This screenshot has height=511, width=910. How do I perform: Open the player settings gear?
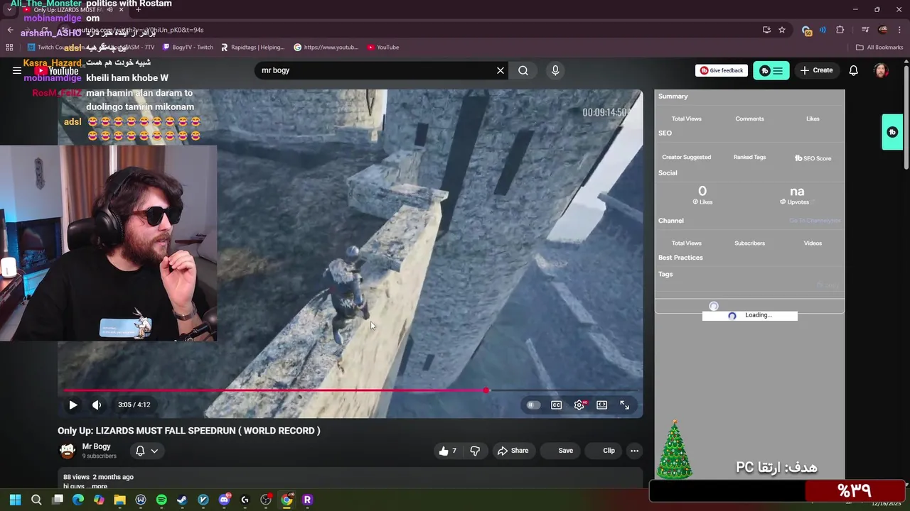[x=579, y=405]
